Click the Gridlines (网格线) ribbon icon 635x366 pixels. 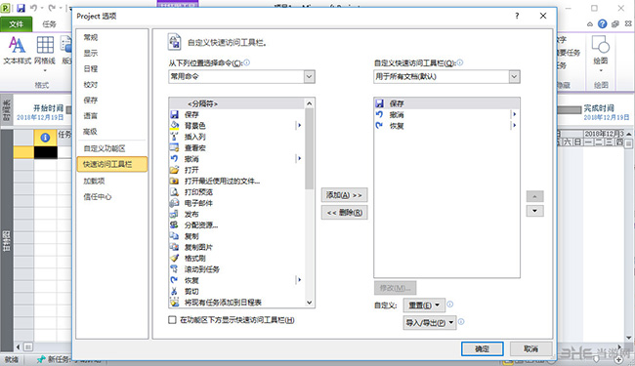point(45,45)
